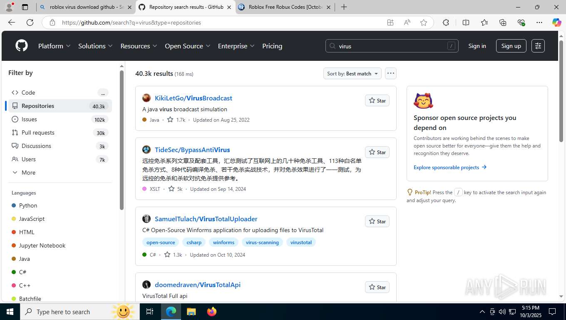Screen dimensions: 566x320
Task: Open Task View on taskbar
Action: 150,312
